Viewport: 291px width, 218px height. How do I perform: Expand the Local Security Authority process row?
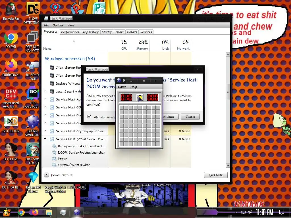tap(45, 91)
